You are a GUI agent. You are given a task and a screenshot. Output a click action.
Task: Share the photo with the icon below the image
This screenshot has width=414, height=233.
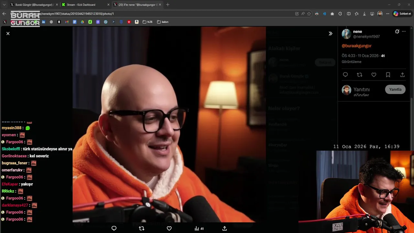click(x=224, y=228)
